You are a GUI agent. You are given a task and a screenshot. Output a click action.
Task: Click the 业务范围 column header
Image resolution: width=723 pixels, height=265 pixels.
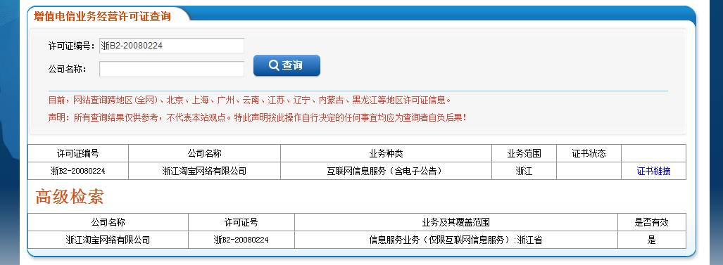tap(524, 153)
